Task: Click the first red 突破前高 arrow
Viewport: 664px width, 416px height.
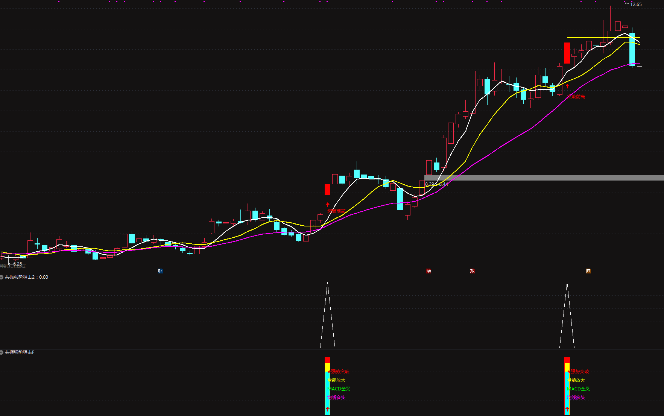Action: point(328,205)
